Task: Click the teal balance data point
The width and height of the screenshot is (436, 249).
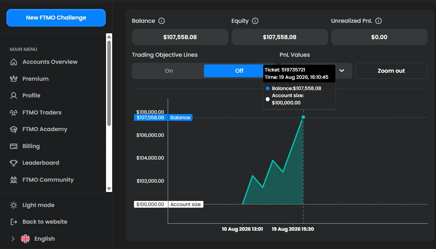Action: pyautogui.click(x=303, y=117)
